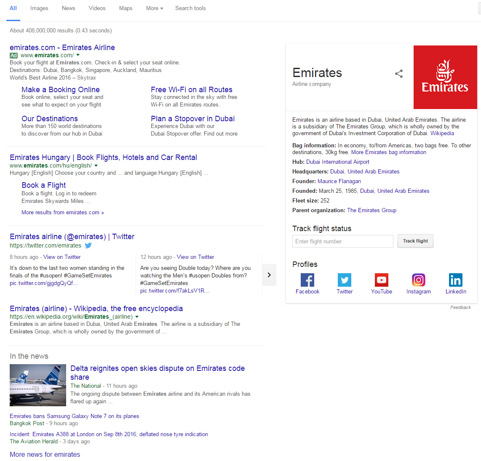Click the Emirates red logo image
Image resolution: width=481 pixels, height=461 pixels.
[445, 77]
